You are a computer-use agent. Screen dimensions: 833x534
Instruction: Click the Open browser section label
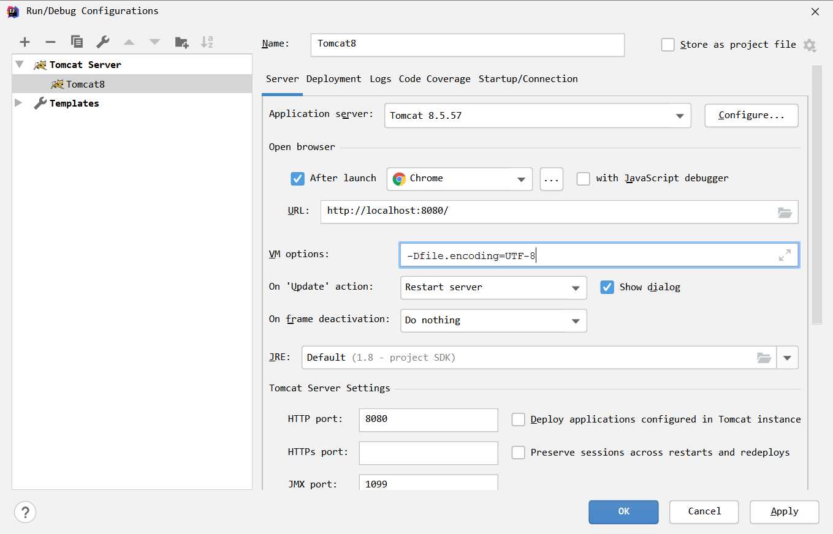coord(302,147)
